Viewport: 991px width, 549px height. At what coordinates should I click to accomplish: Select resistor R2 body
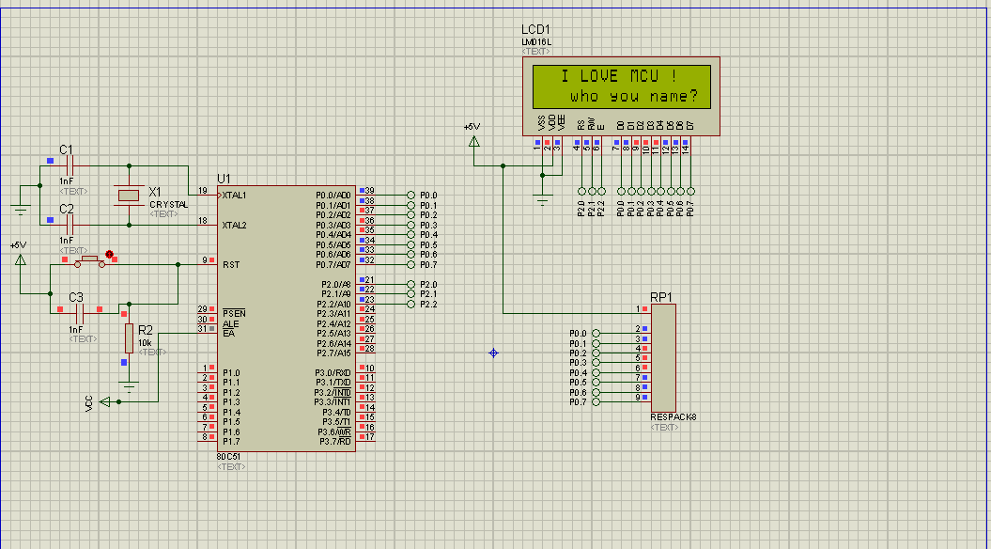129,338
